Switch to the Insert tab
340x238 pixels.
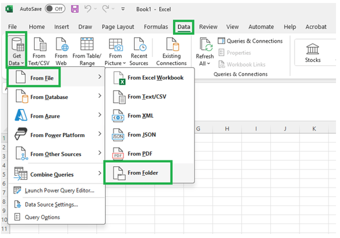click(x=61, y=27)
